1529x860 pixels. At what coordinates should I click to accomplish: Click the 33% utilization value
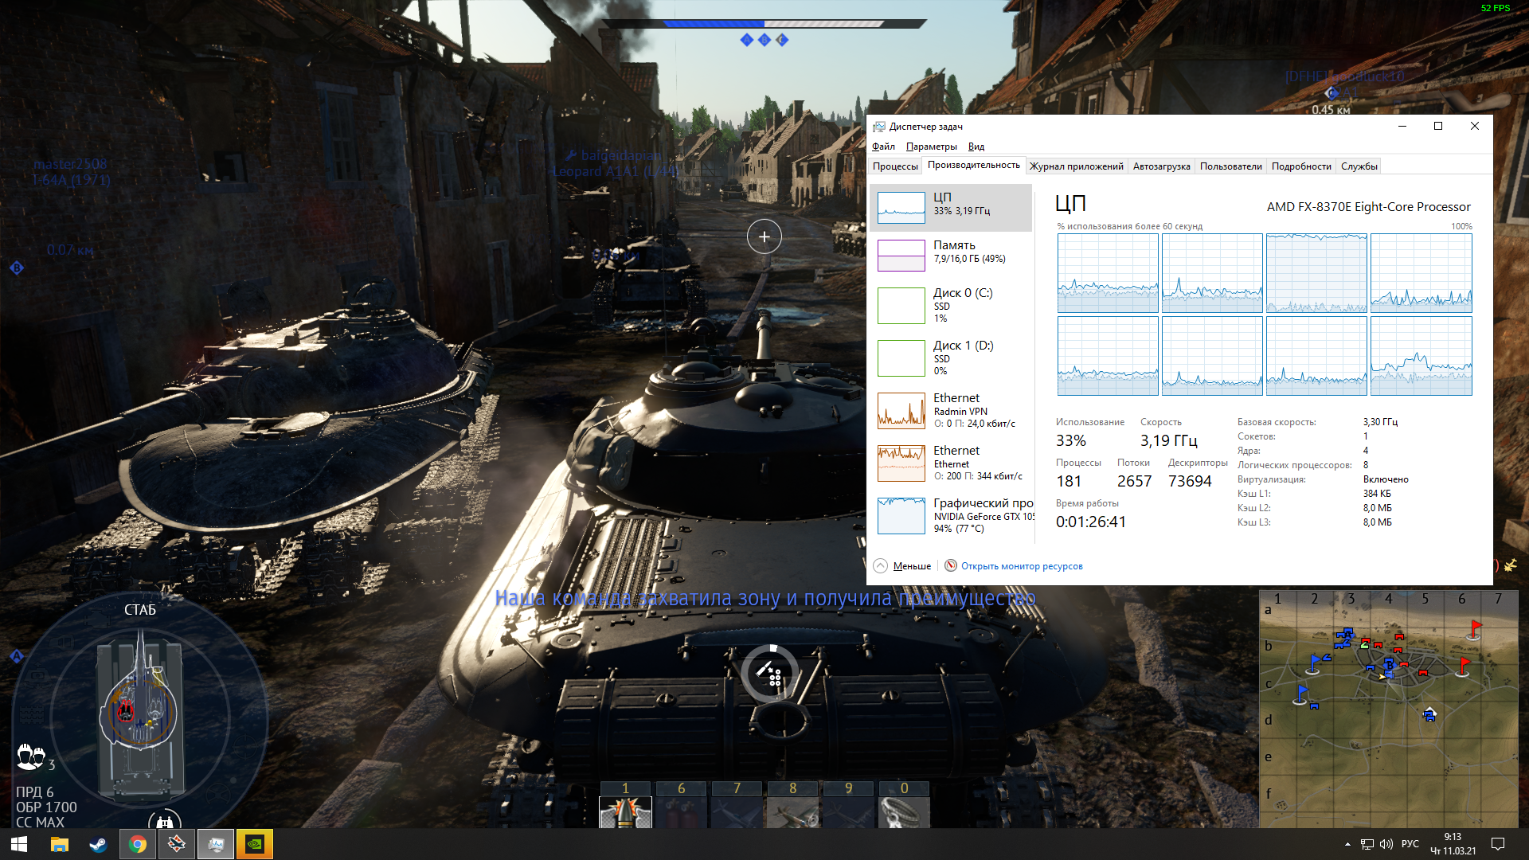pyautogui.click(x=1070, y=441)
